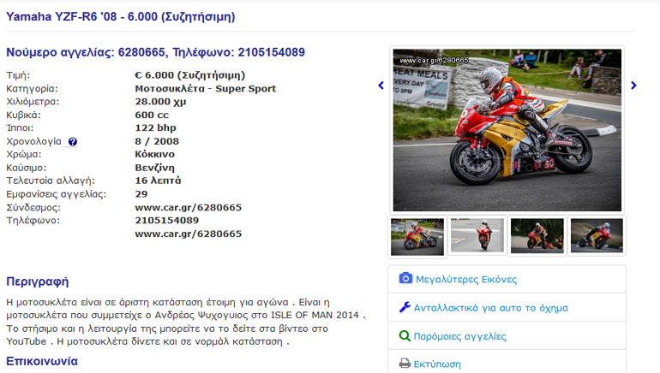Click the previous image arrow
The image size is (660, 373).
point(381,86)
